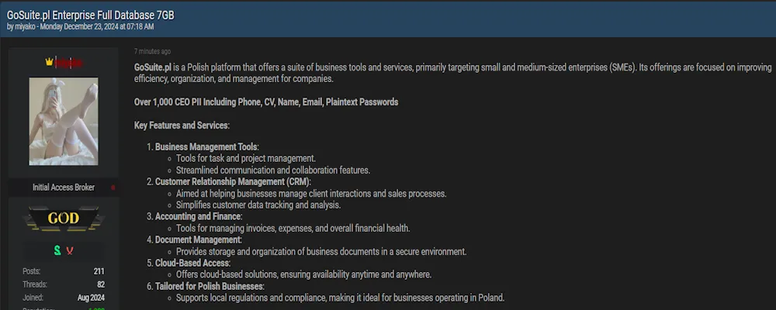Click the 7 minutes ago post timestamp
The image size is (776, 310).
point(152,52)
